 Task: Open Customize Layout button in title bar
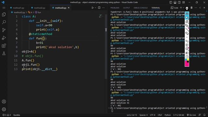183,2
